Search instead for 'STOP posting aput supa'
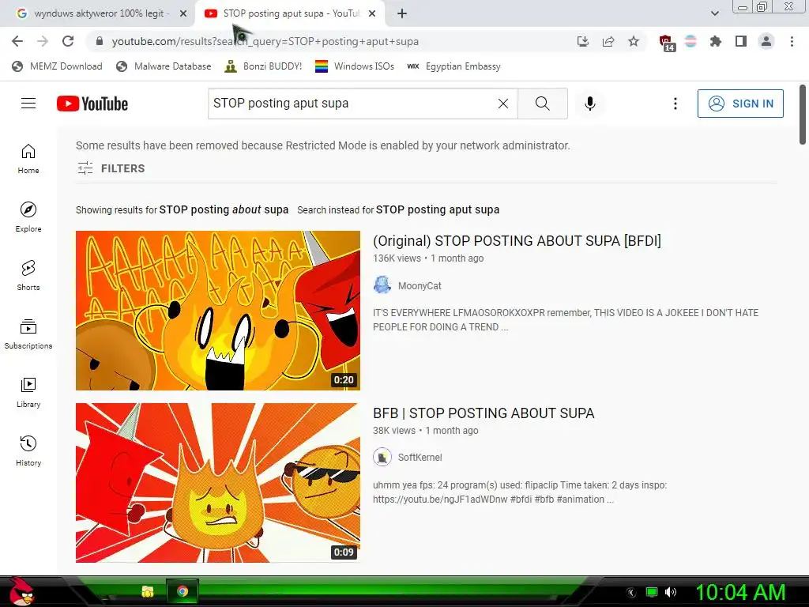Image resolution: width=809 pixels, height=607 pixels. click(438, 209)
